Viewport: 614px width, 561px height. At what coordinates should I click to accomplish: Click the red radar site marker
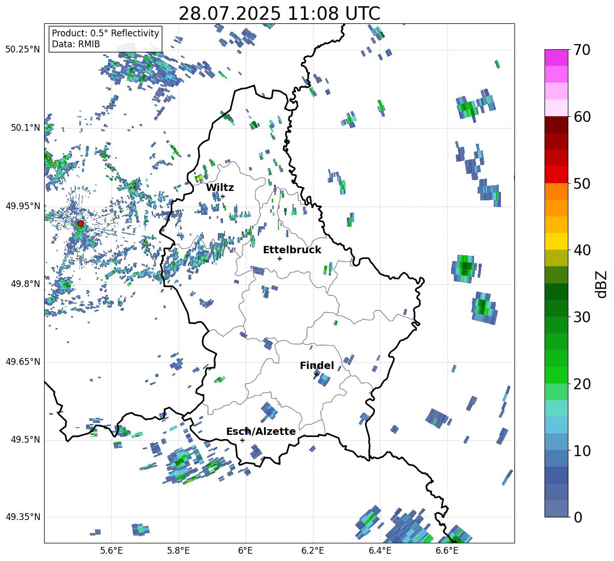tap(80, 224)
